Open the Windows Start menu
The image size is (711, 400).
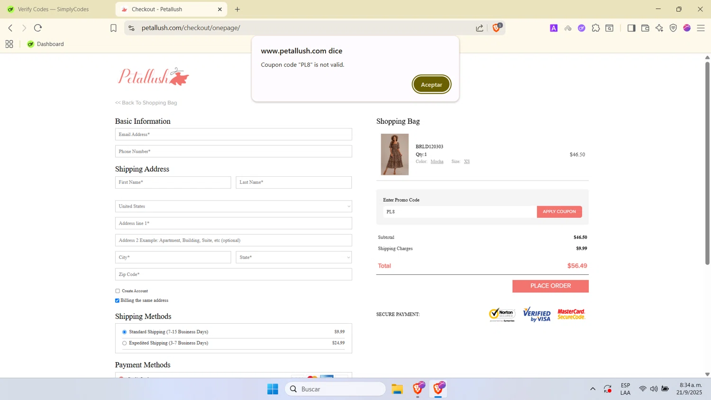tap(273, 389)
